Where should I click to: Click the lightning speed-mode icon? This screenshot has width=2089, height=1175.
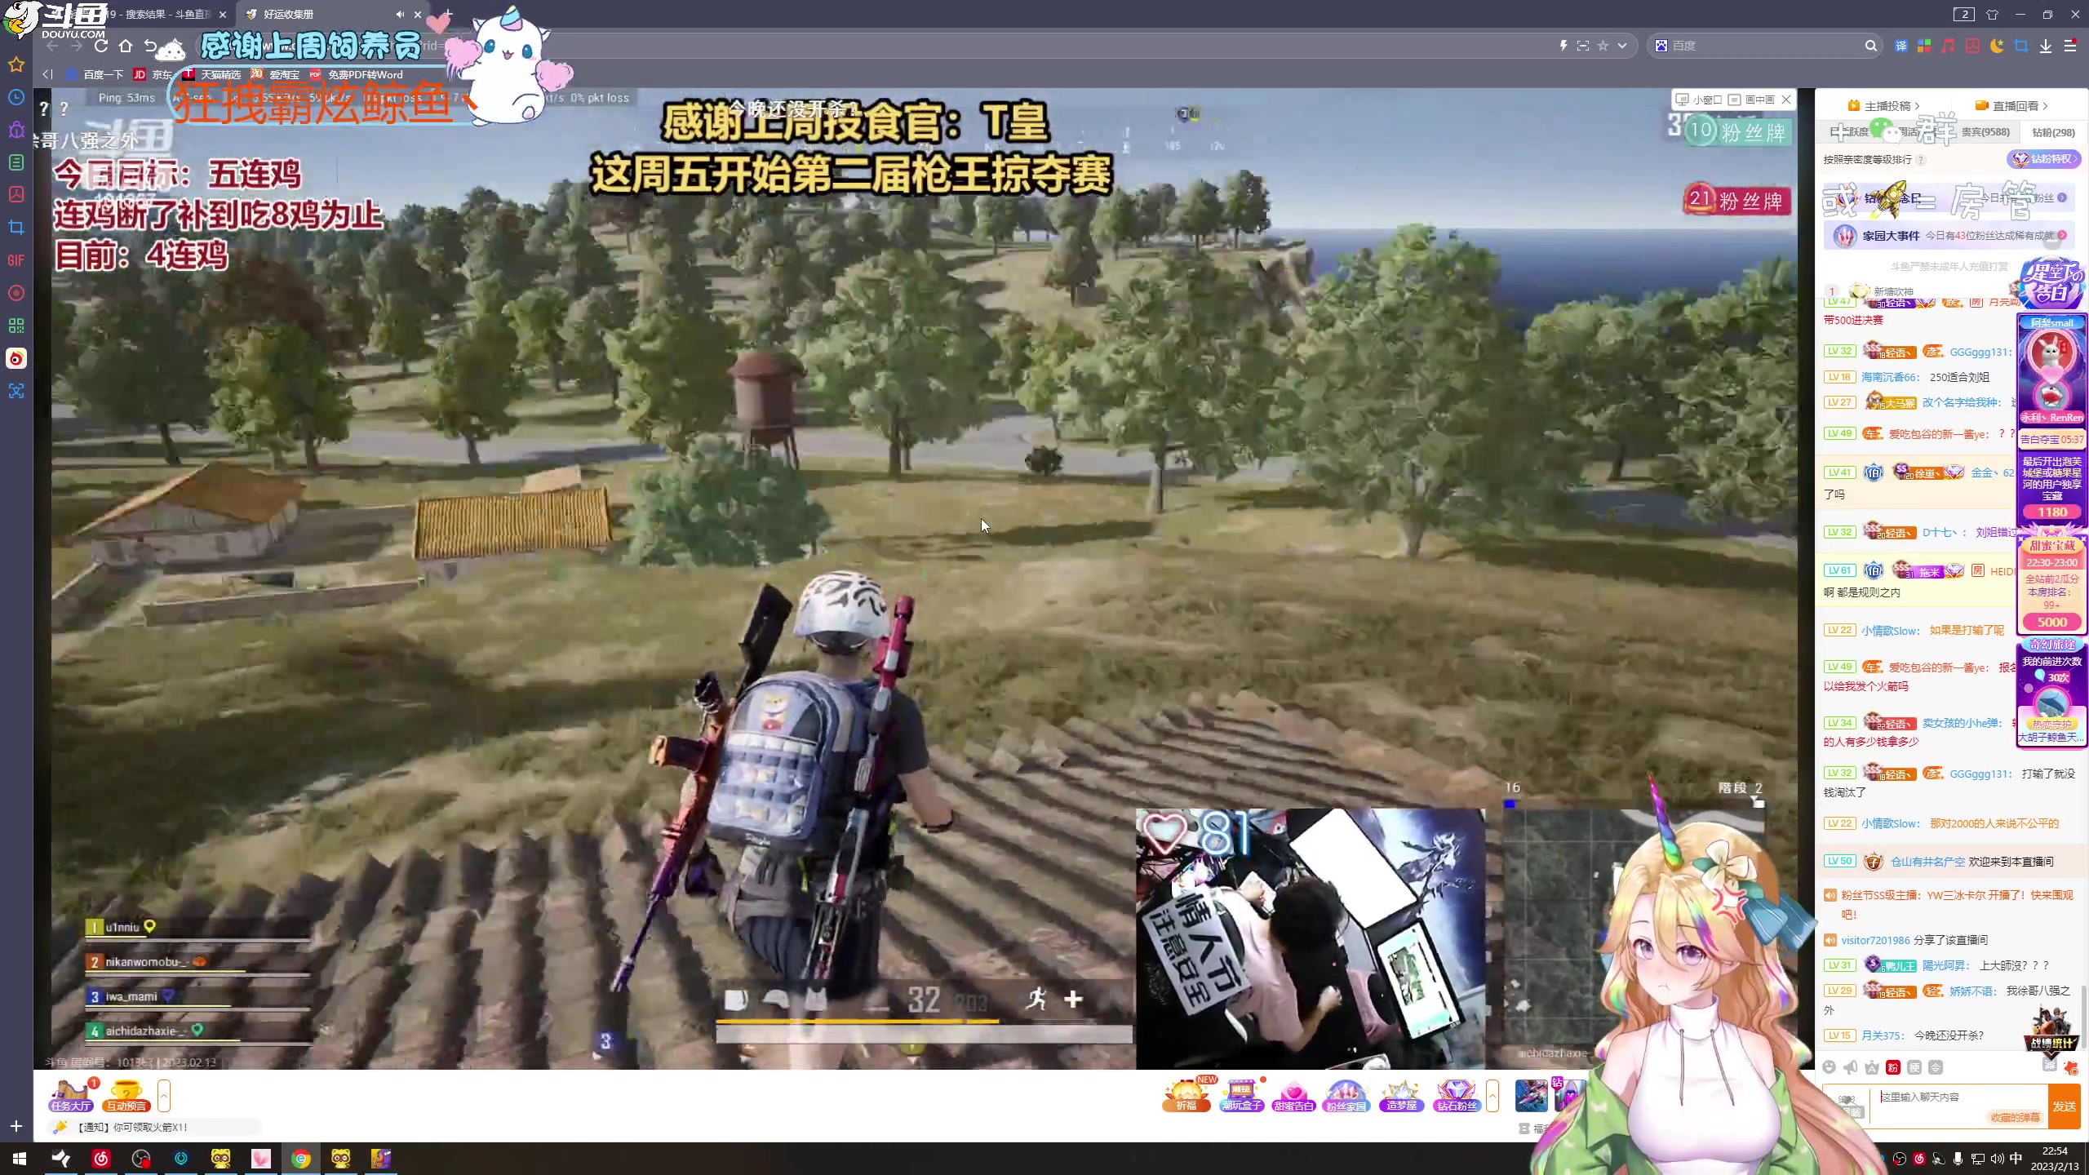coord(1563,46)
